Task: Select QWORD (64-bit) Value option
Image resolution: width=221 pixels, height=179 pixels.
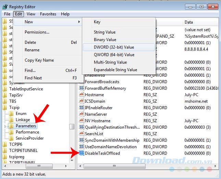Action: 114,55
